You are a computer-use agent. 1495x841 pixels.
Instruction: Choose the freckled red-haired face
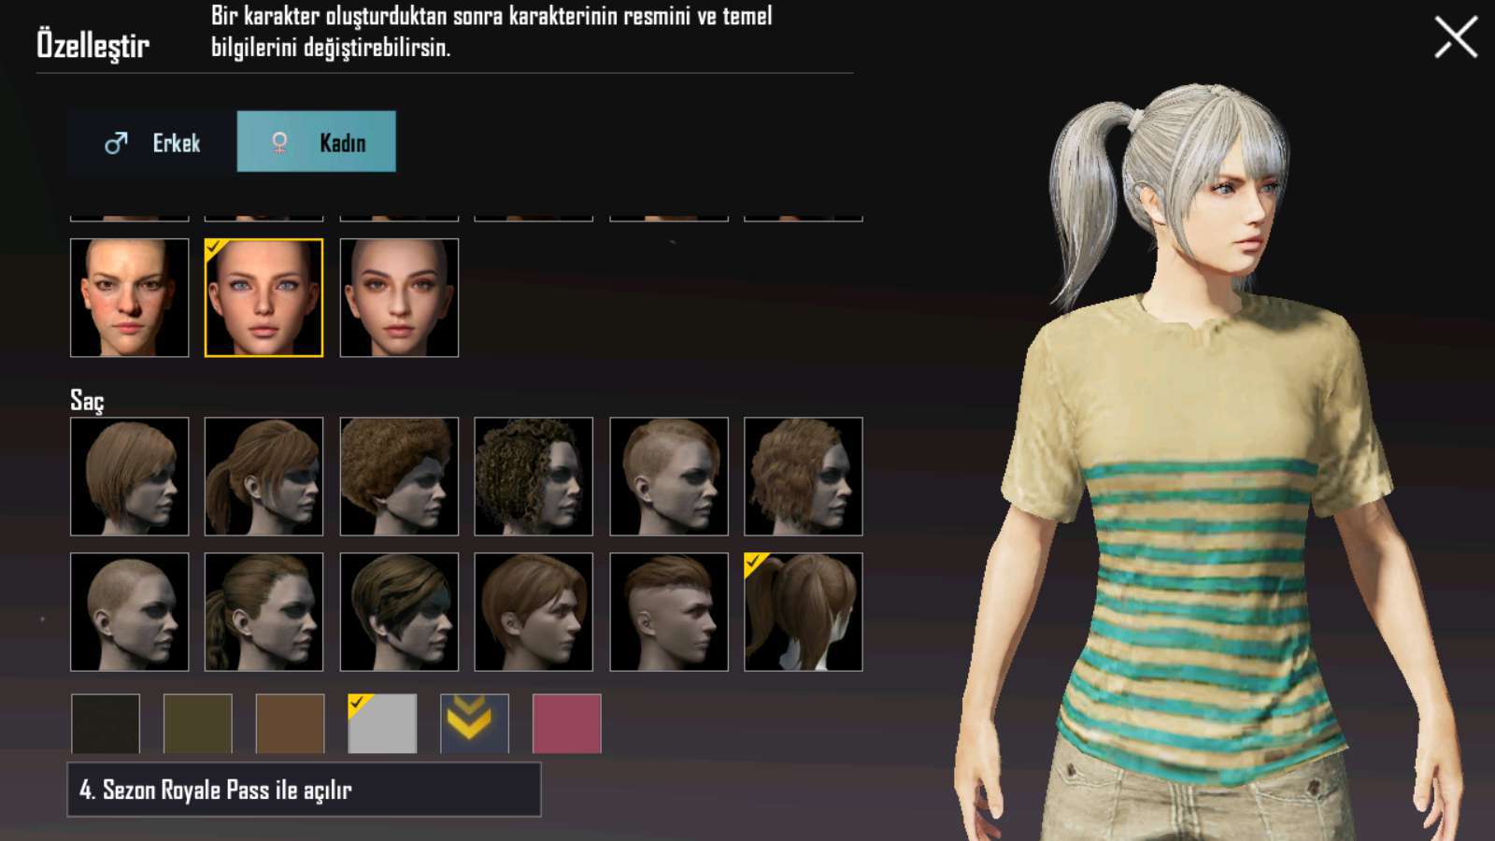130,298
